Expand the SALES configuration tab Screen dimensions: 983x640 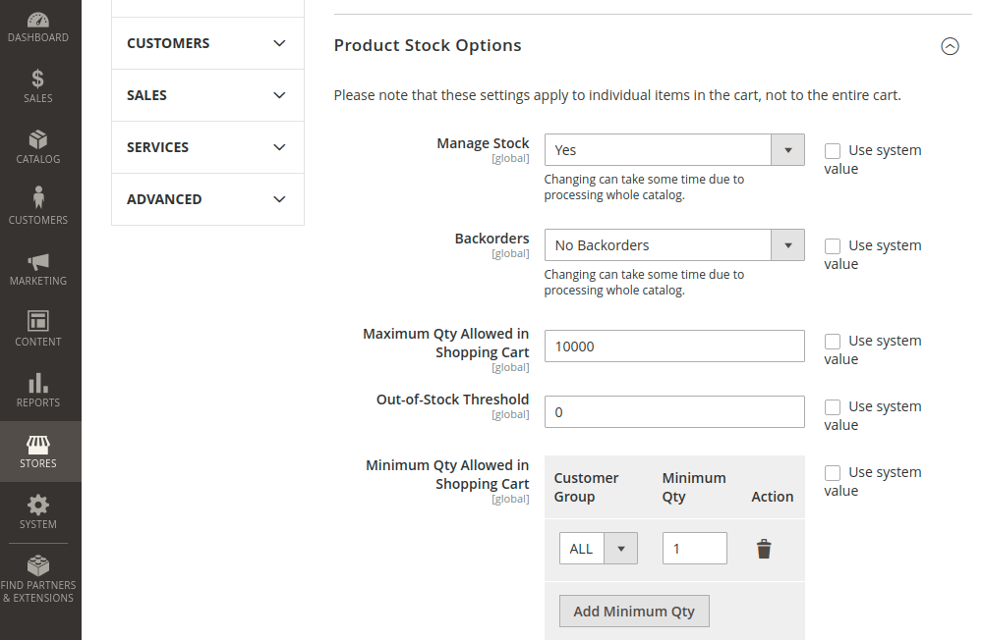tap(207, 95)
